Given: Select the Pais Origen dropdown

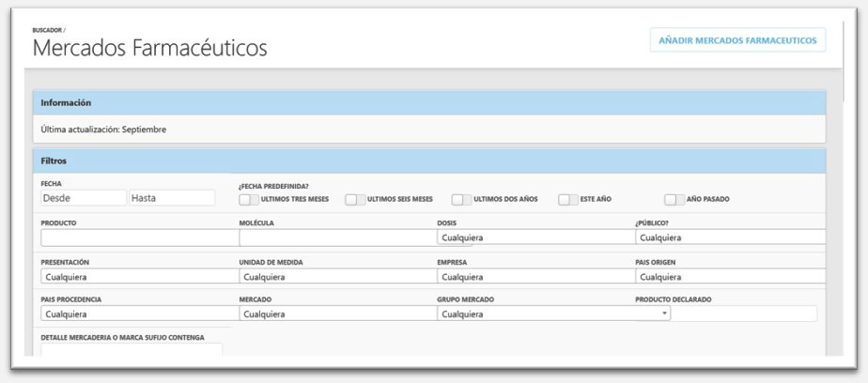Looking at the screenshot, I should tap(730, 277).
